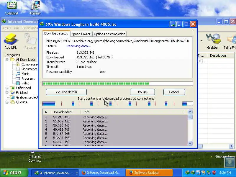This screenshot has width=236, height=177.
Task: Click the keys icon in system tray
Action: 204,173
